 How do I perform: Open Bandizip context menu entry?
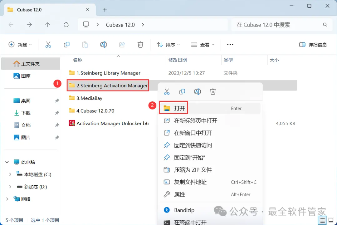tap(210, 210)
